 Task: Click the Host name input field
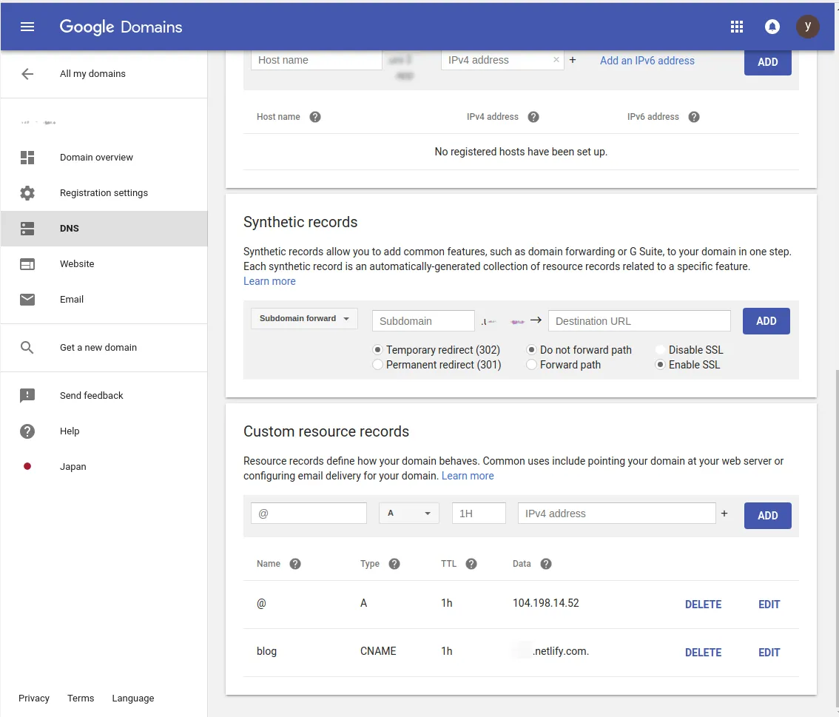point(316,60)
